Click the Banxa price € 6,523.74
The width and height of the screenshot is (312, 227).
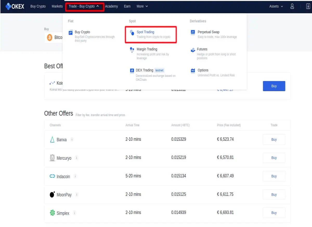(x=225, y=139)
